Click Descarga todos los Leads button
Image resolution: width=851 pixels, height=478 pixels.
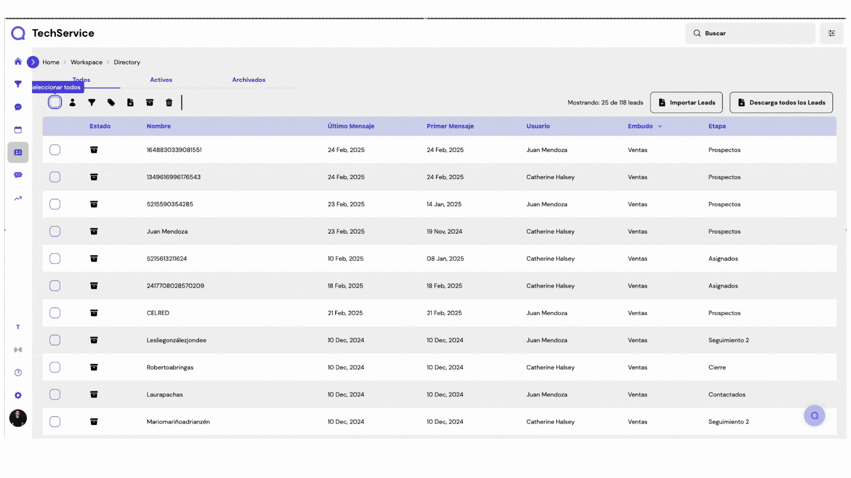pyautogui.click(x=781, y=103)
